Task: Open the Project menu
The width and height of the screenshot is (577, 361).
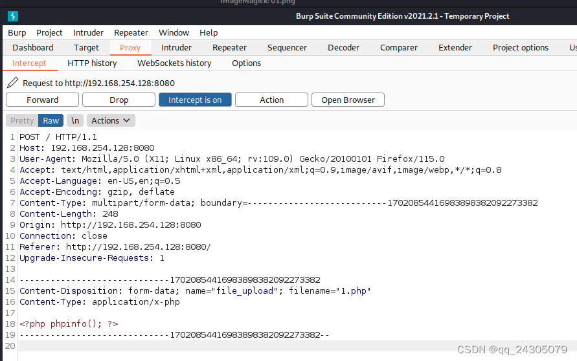Action: [49, 33]
